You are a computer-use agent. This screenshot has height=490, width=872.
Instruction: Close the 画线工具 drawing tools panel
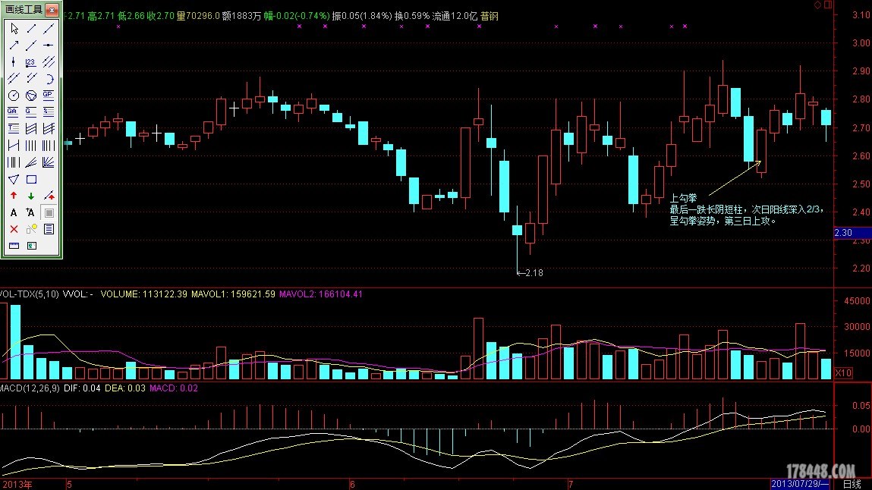52,11
